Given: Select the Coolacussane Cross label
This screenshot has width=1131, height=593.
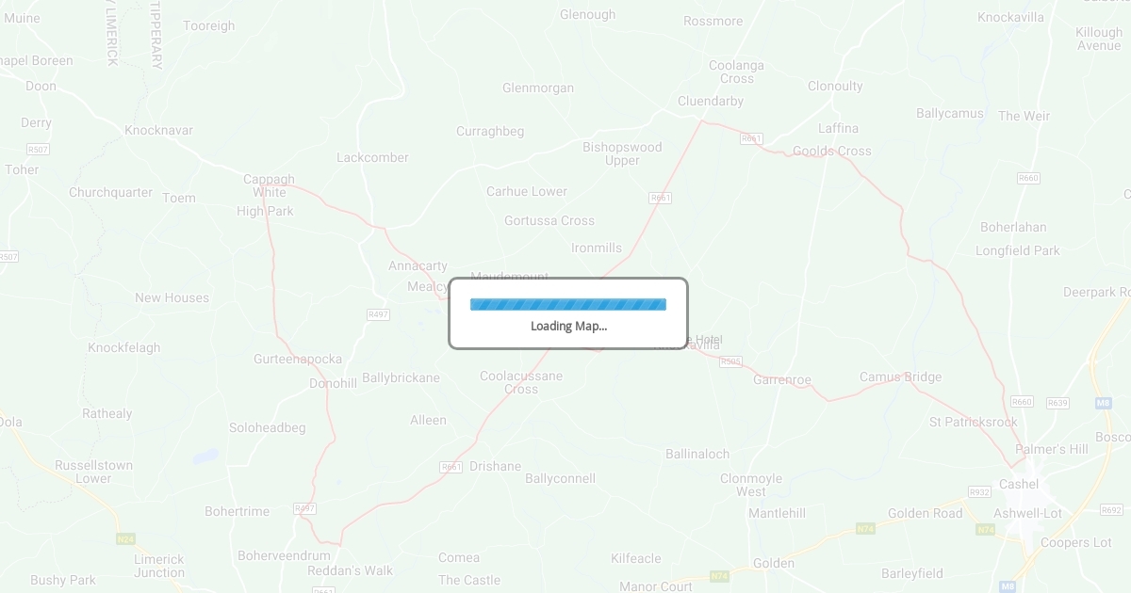Looking at the screenshot, I should 521,382.
